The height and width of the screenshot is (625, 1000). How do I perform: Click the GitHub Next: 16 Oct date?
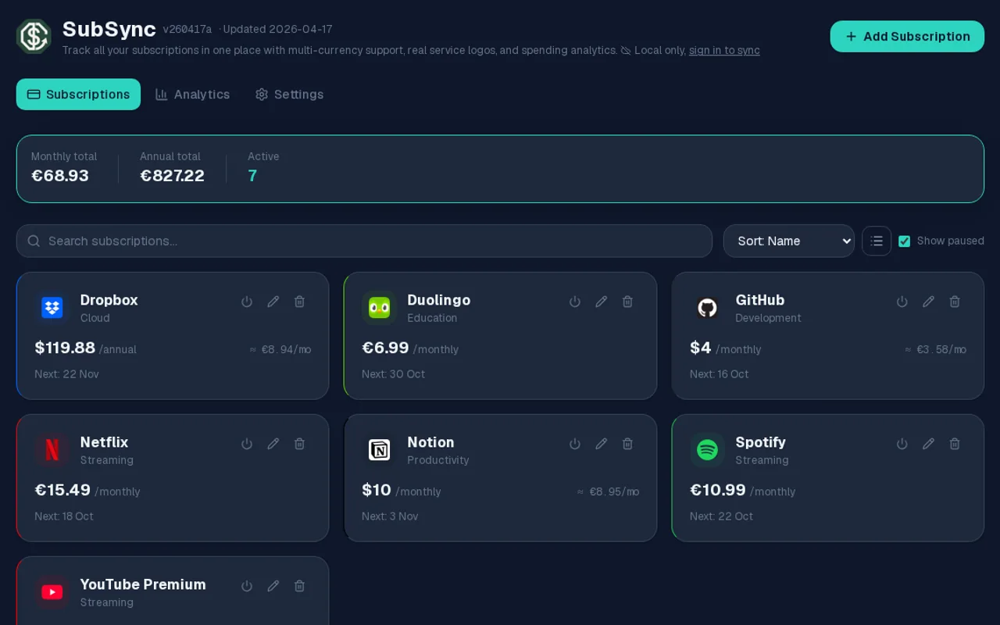(719, 374)
